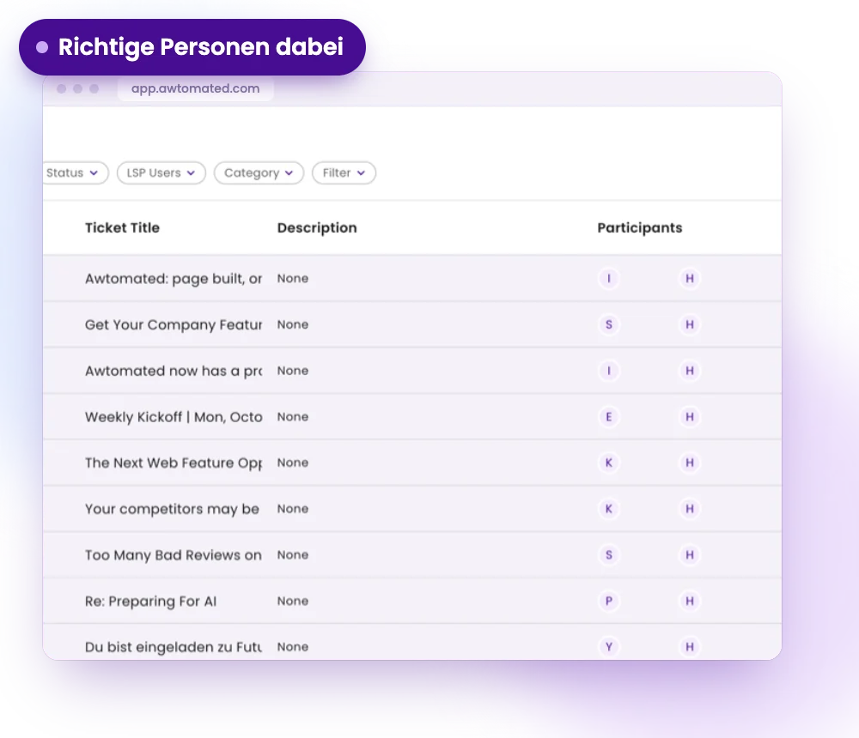Click the Ticket Title column header
The width and height of the screenshot is (859, 738).
122,227
